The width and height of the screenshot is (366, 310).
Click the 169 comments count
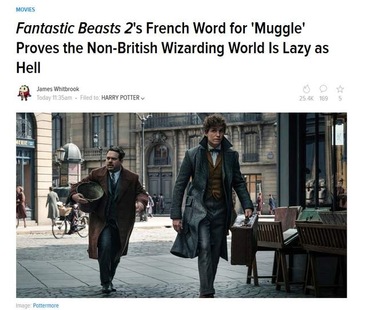click(324, 98)
